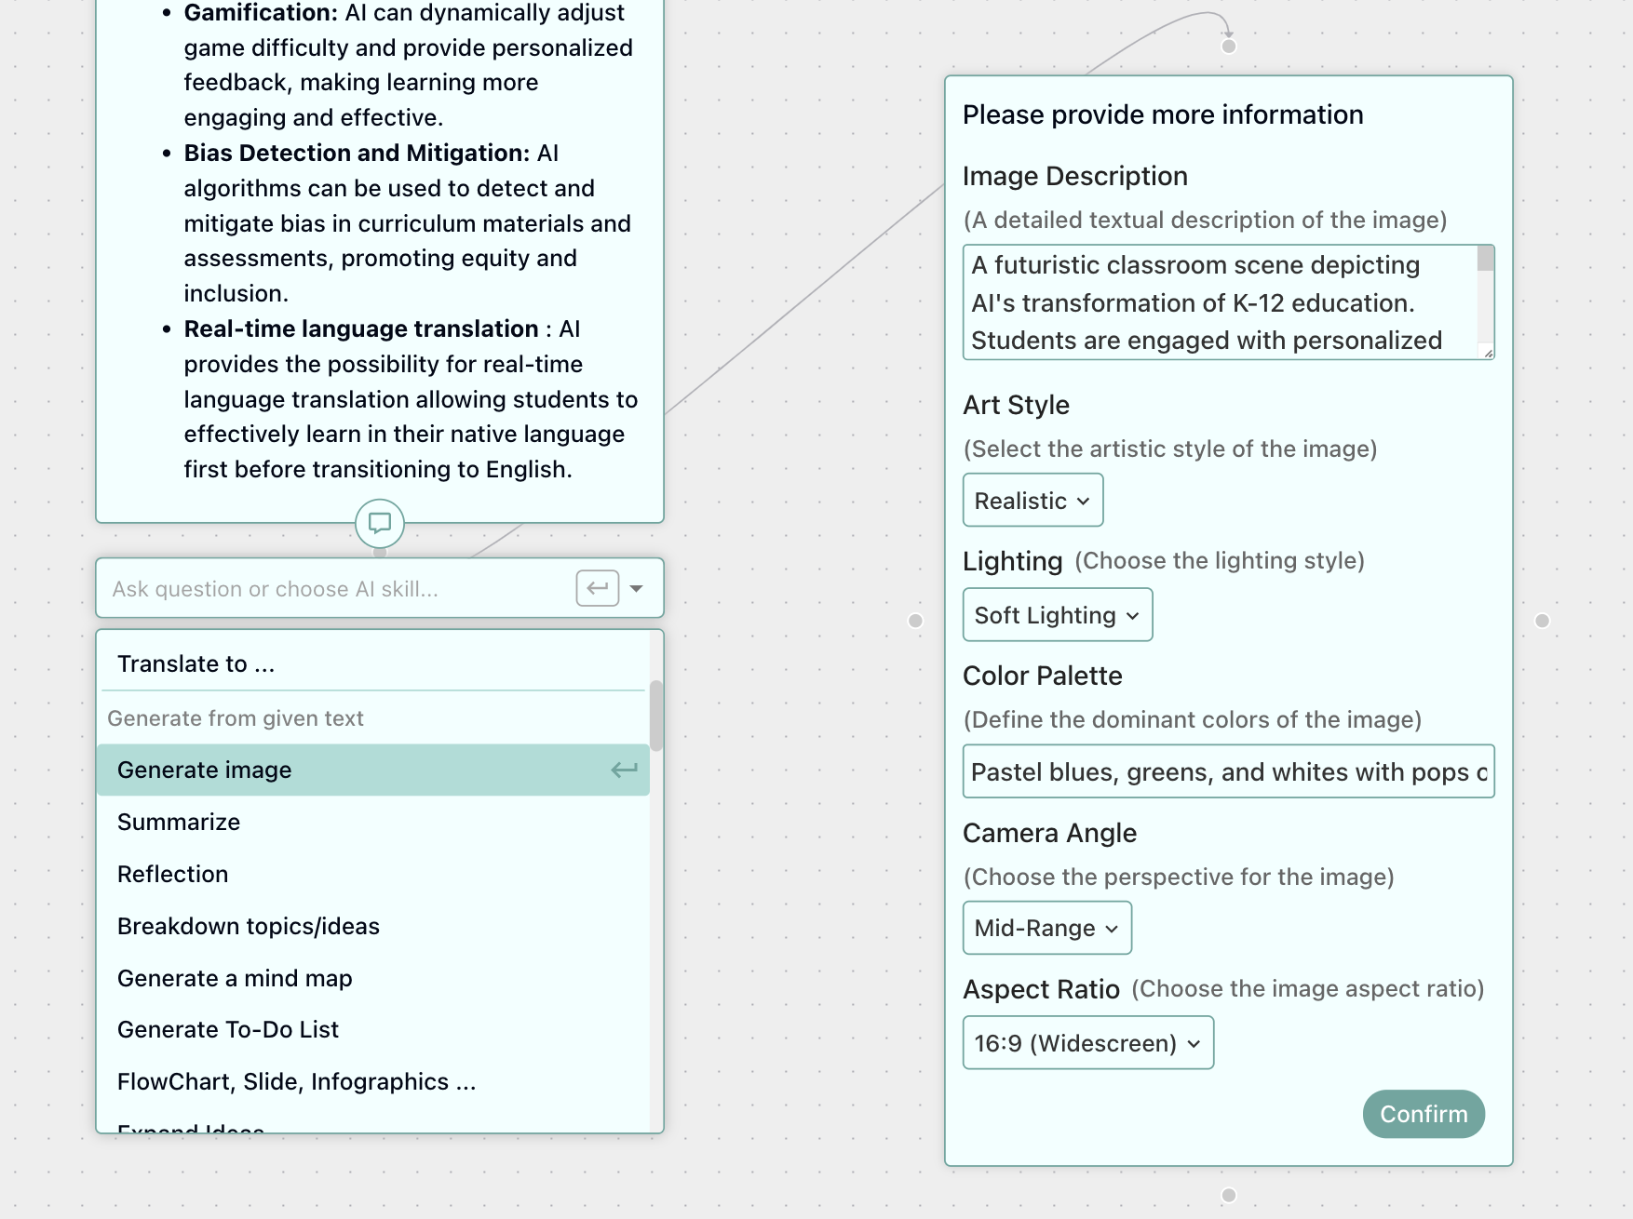Open the 16:9 Widescreen aspect ratio dropdown
1633x1219 pixels.
click(x=1086, y=1042)
